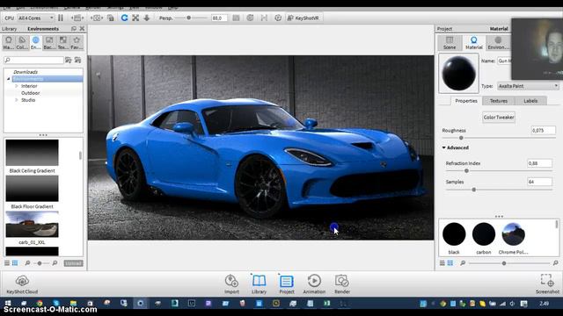The image size is (563, 316).
Task: Open the material Type dropdown
Action: click(528, 86)
